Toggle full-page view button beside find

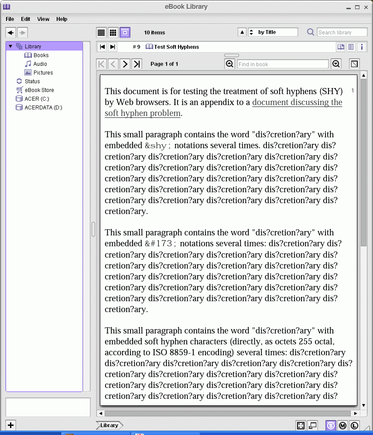354,64
